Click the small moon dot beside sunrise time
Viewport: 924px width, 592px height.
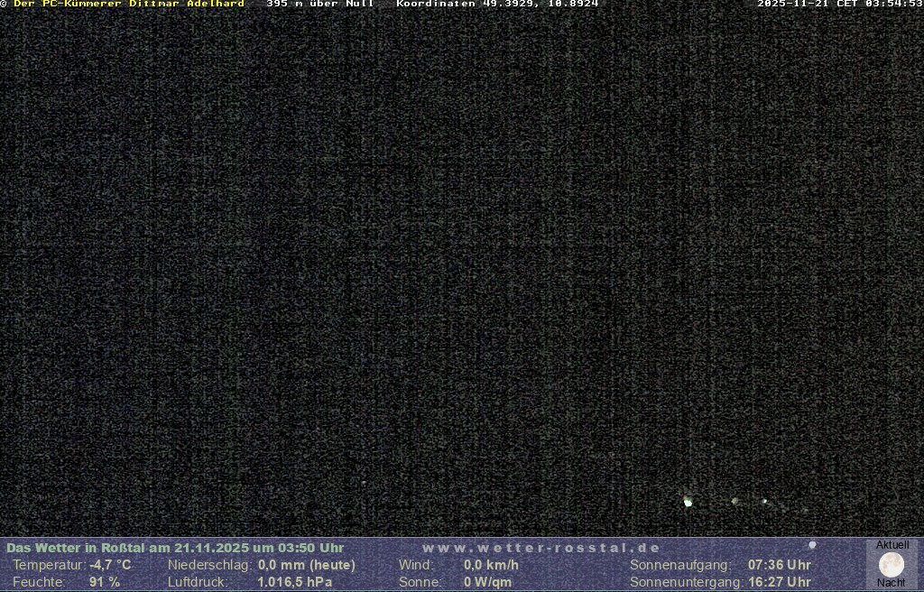click(812, 545)
